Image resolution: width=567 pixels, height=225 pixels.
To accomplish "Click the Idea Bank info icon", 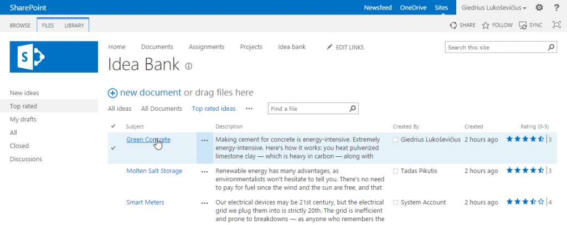I will pyautogui.click(x=189, y=66).
